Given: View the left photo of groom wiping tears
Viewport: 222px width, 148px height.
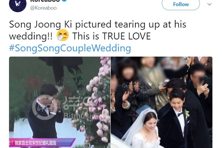Looking at the screenshot, I should [x=60, y=102].
